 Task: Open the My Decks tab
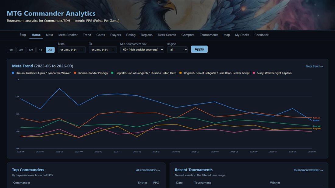(242, 35)
